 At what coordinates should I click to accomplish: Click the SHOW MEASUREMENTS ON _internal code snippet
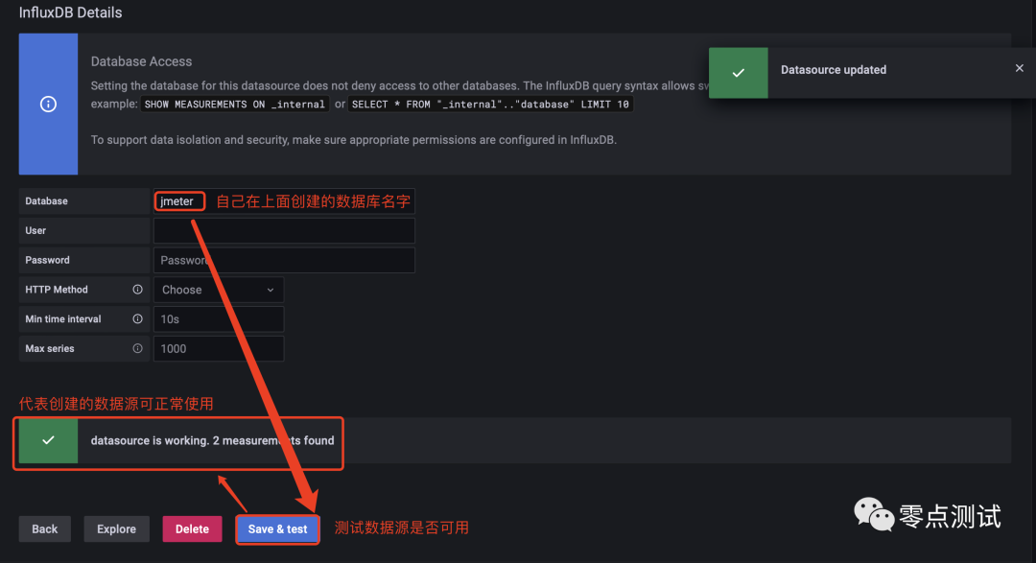[235, 105]
